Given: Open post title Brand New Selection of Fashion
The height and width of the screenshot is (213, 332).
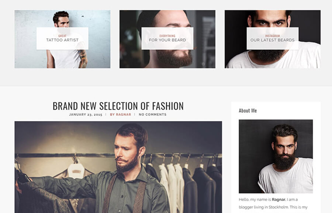Looking at the screenshot, I should point(118,106).
